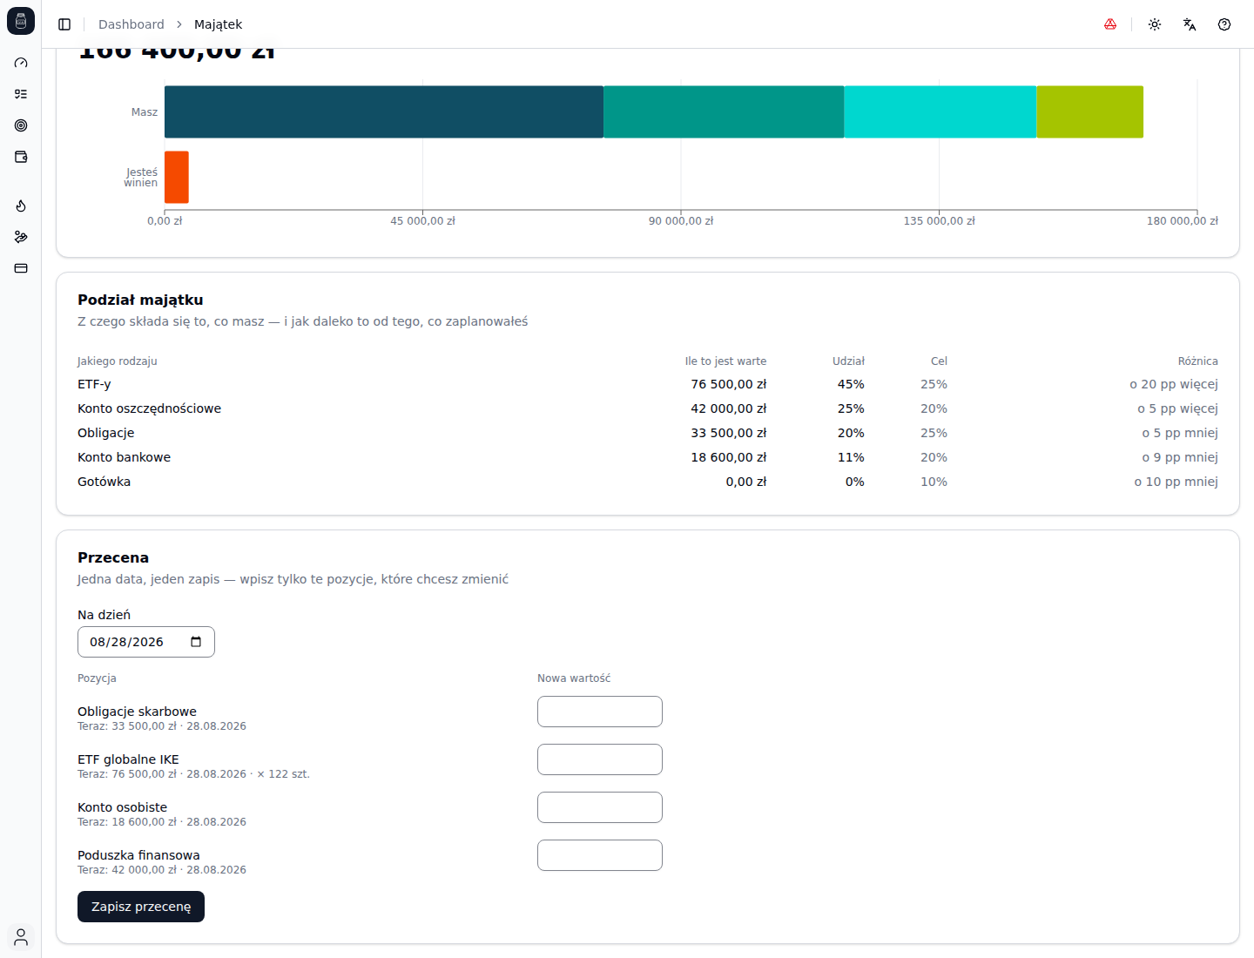Click the Konto bankowe row label

click(x=124, y=457)
